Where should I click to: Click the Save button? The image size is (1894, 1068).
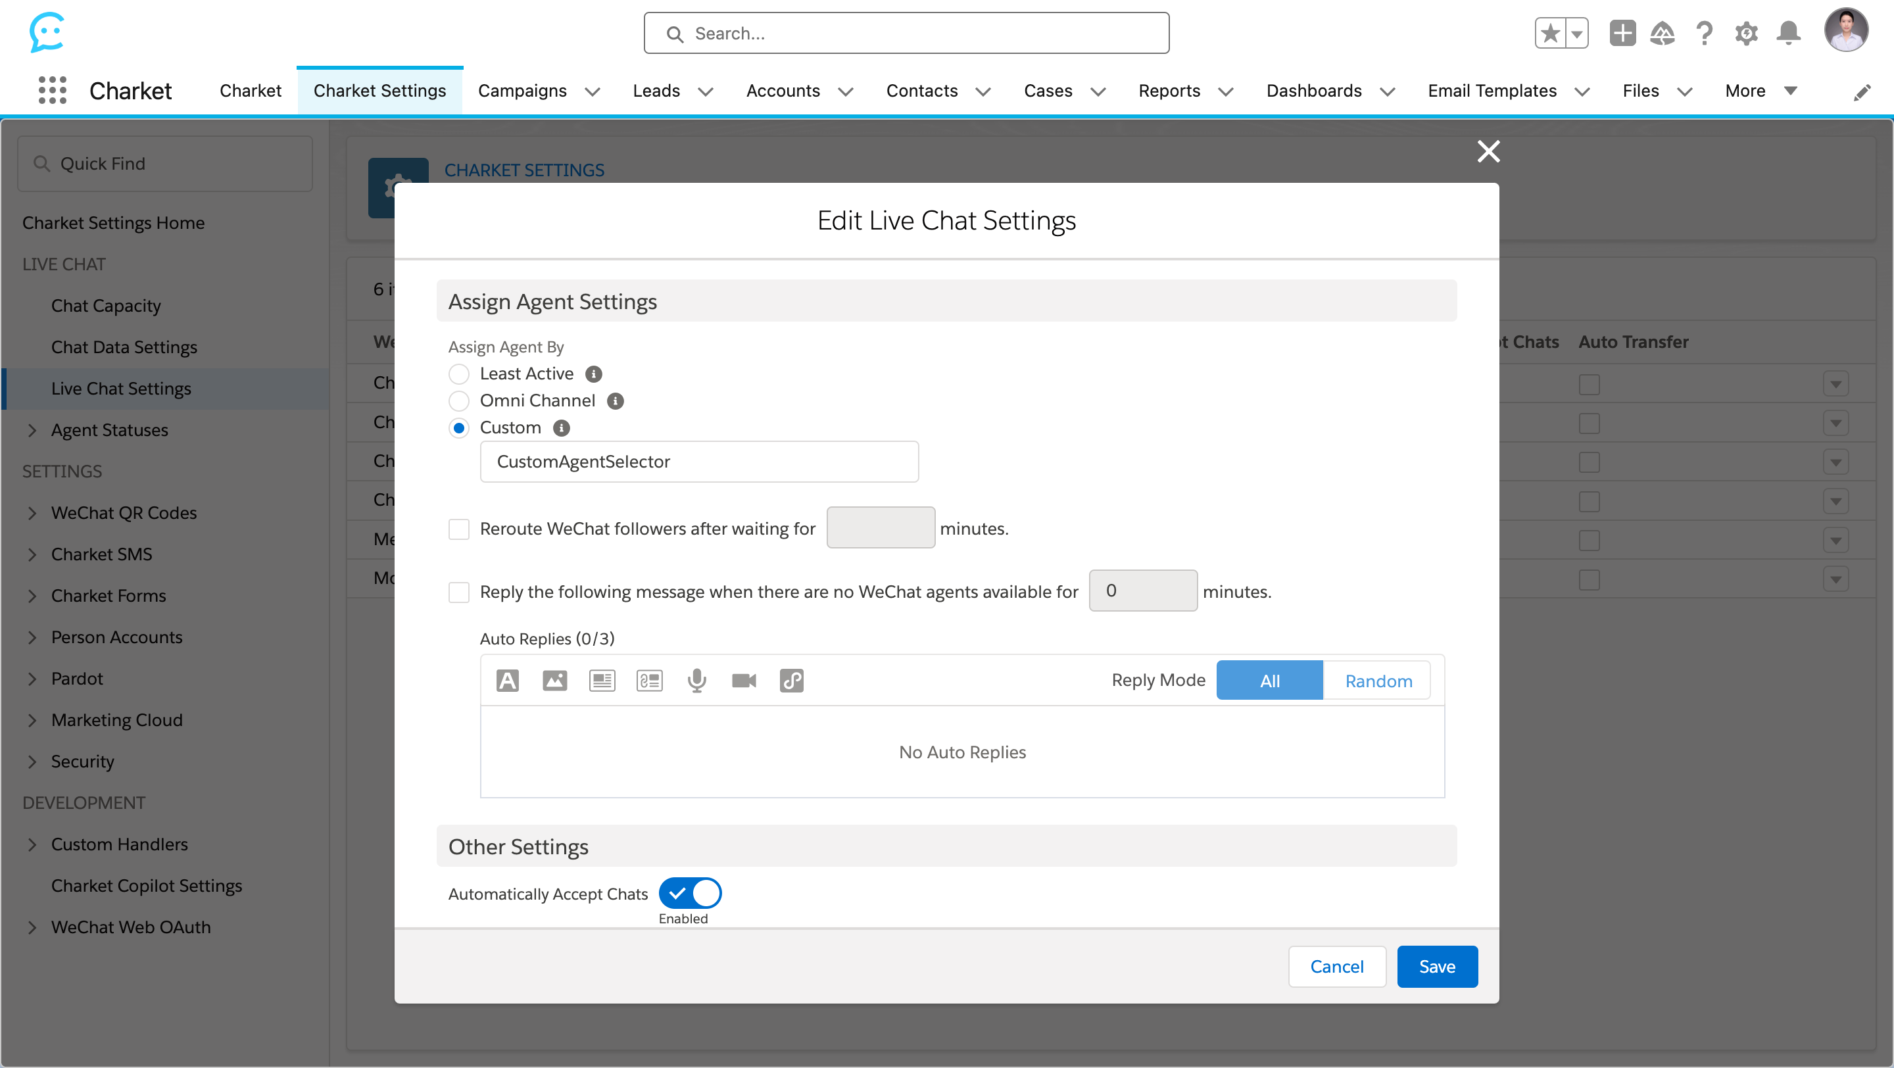[x=1437, y=967]
